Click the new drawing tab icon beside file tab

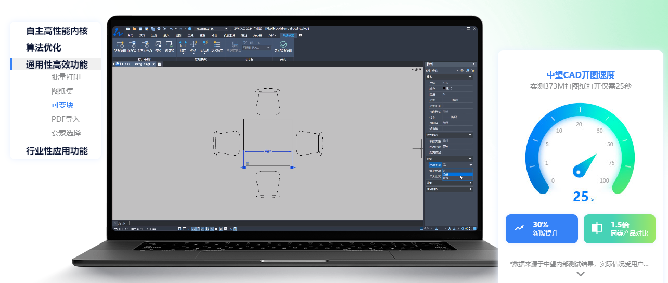tap(160, 64)
